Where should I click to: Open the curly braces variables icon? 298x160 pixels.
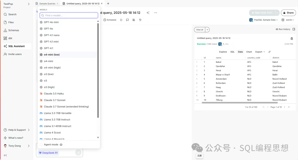(x=121, y=20)
